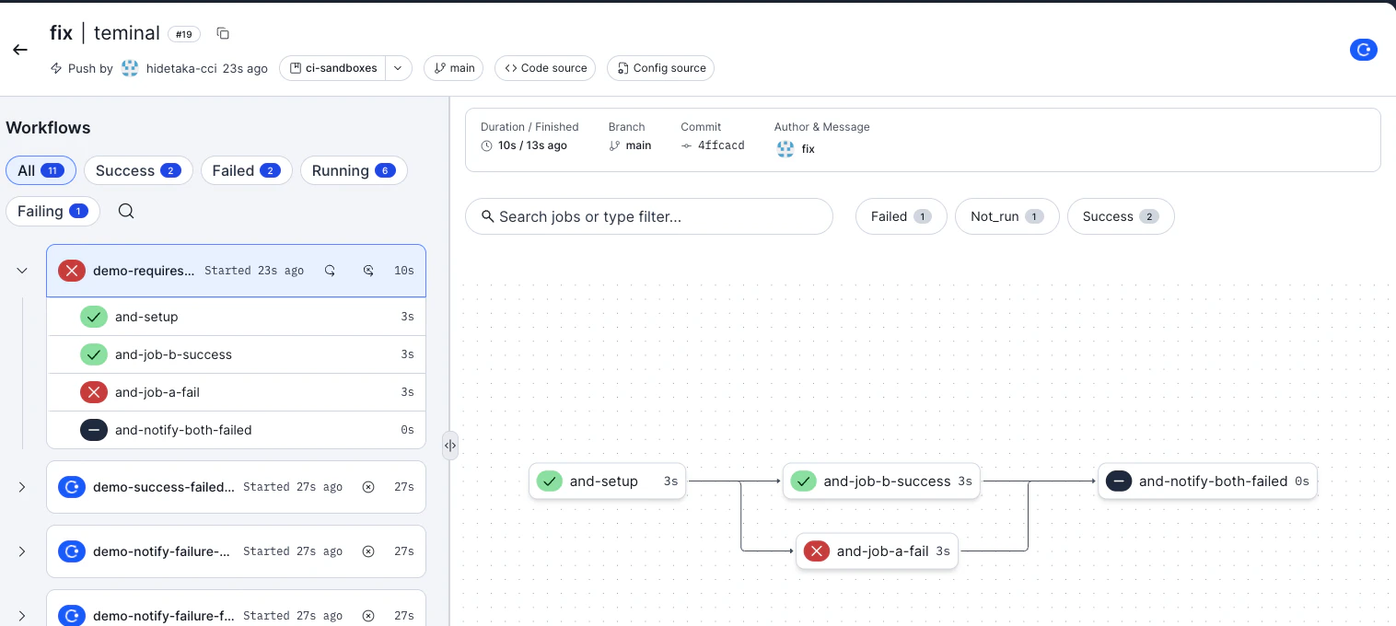Click dark minus icon on and-notify-both-failed graph node
Screen dimensions: 1396x626
1119,481
